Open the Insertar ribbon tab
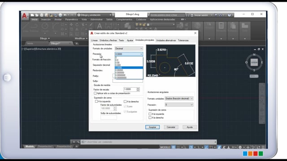287x161 pixels. coord(46,19)
